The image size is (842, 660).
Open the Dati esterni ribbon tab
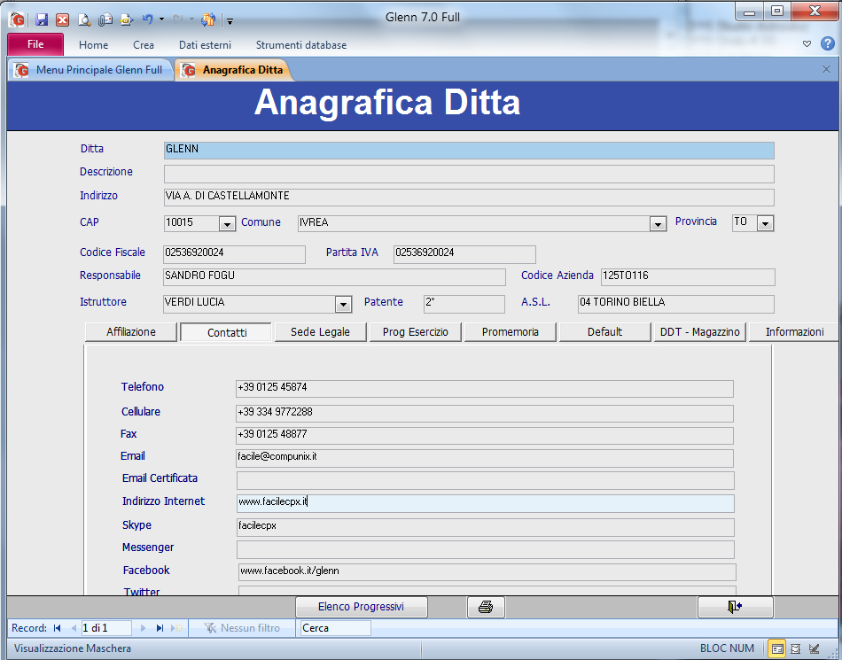(205, 45)
